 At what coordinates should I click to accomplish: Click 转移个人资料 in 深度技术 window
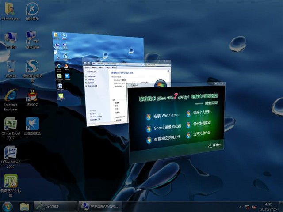pos(199,113)
